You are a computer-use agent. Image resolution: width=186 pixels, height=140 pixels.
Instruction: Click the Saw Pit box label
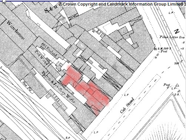click(x=27, y=86)
